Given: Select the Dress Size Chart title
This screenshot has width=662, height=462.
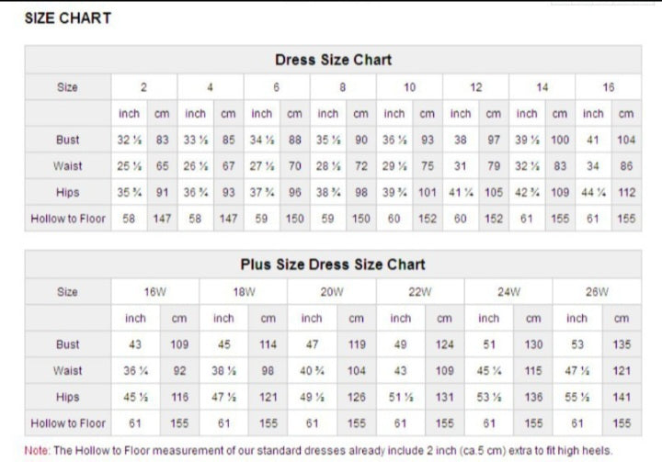Looking at the screenshot, I should coord(333,60).
